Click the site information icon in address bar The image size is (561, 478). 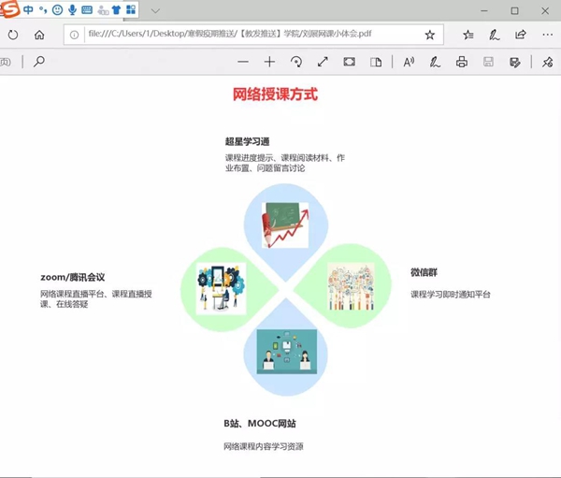tap(74, 35)
